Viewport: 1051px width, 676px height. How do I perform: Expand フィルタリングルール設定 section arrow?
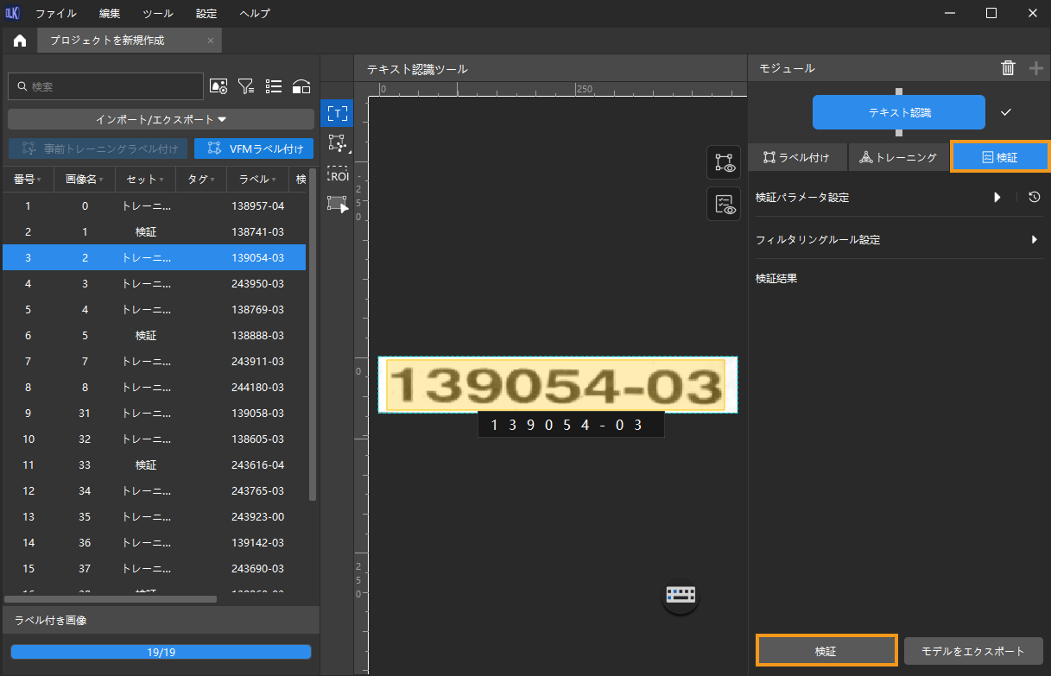point(1034,239)
